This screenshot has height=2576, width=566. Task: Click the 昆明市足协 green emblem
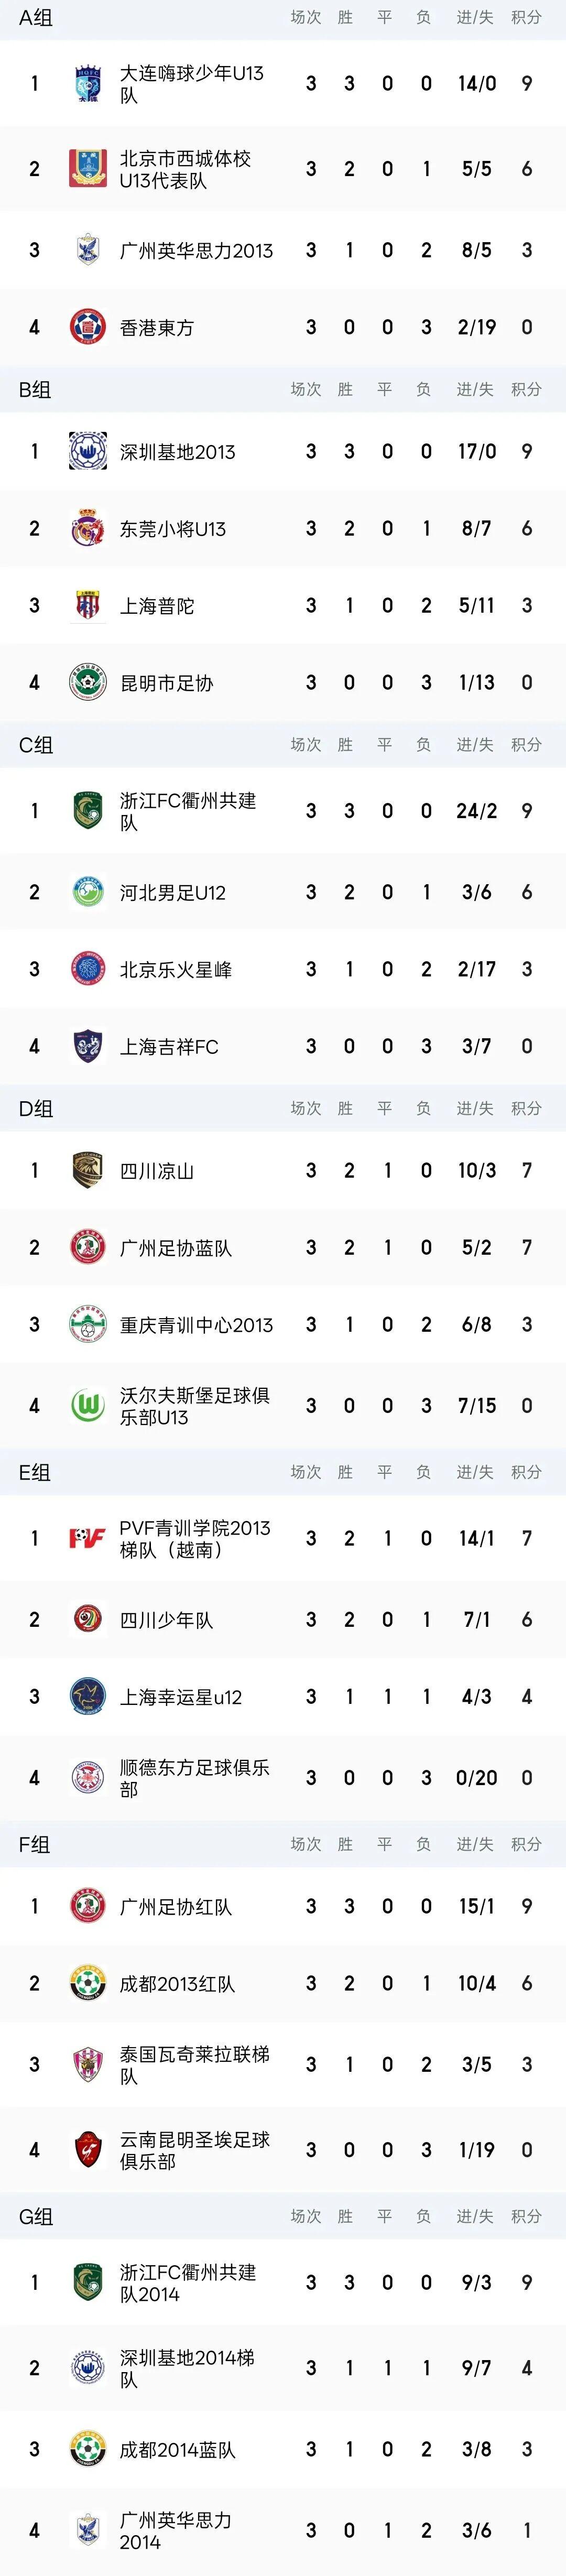click(x=88, y=682)
